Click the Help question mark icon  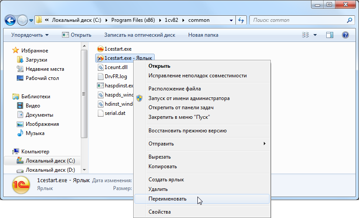click(x=345, y=35)
